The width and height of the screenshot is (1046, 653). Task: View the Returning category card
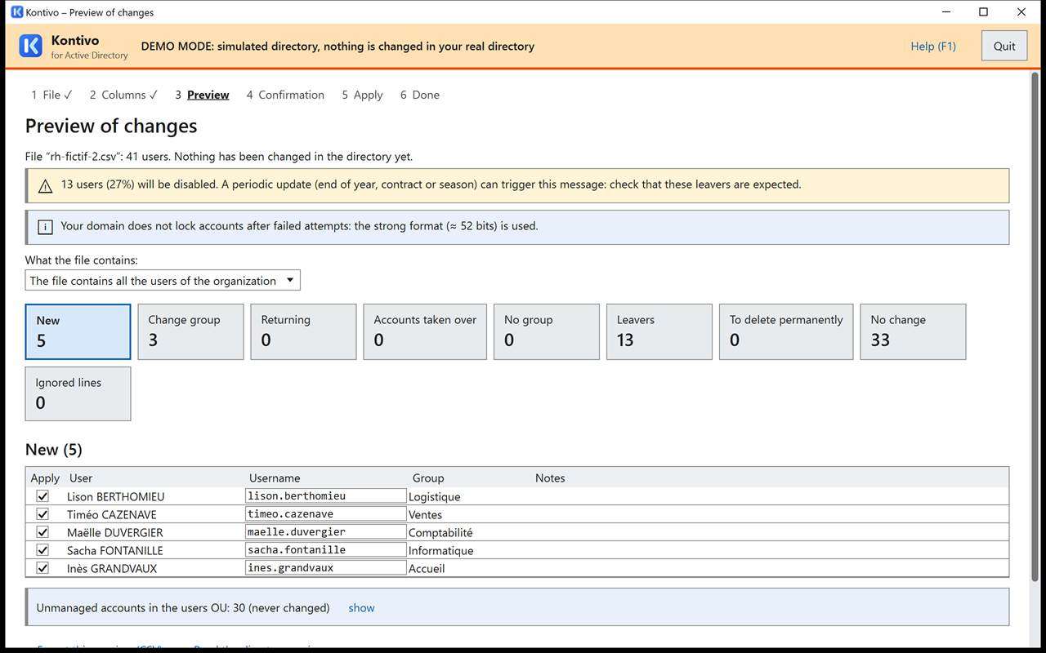(303, 331)
